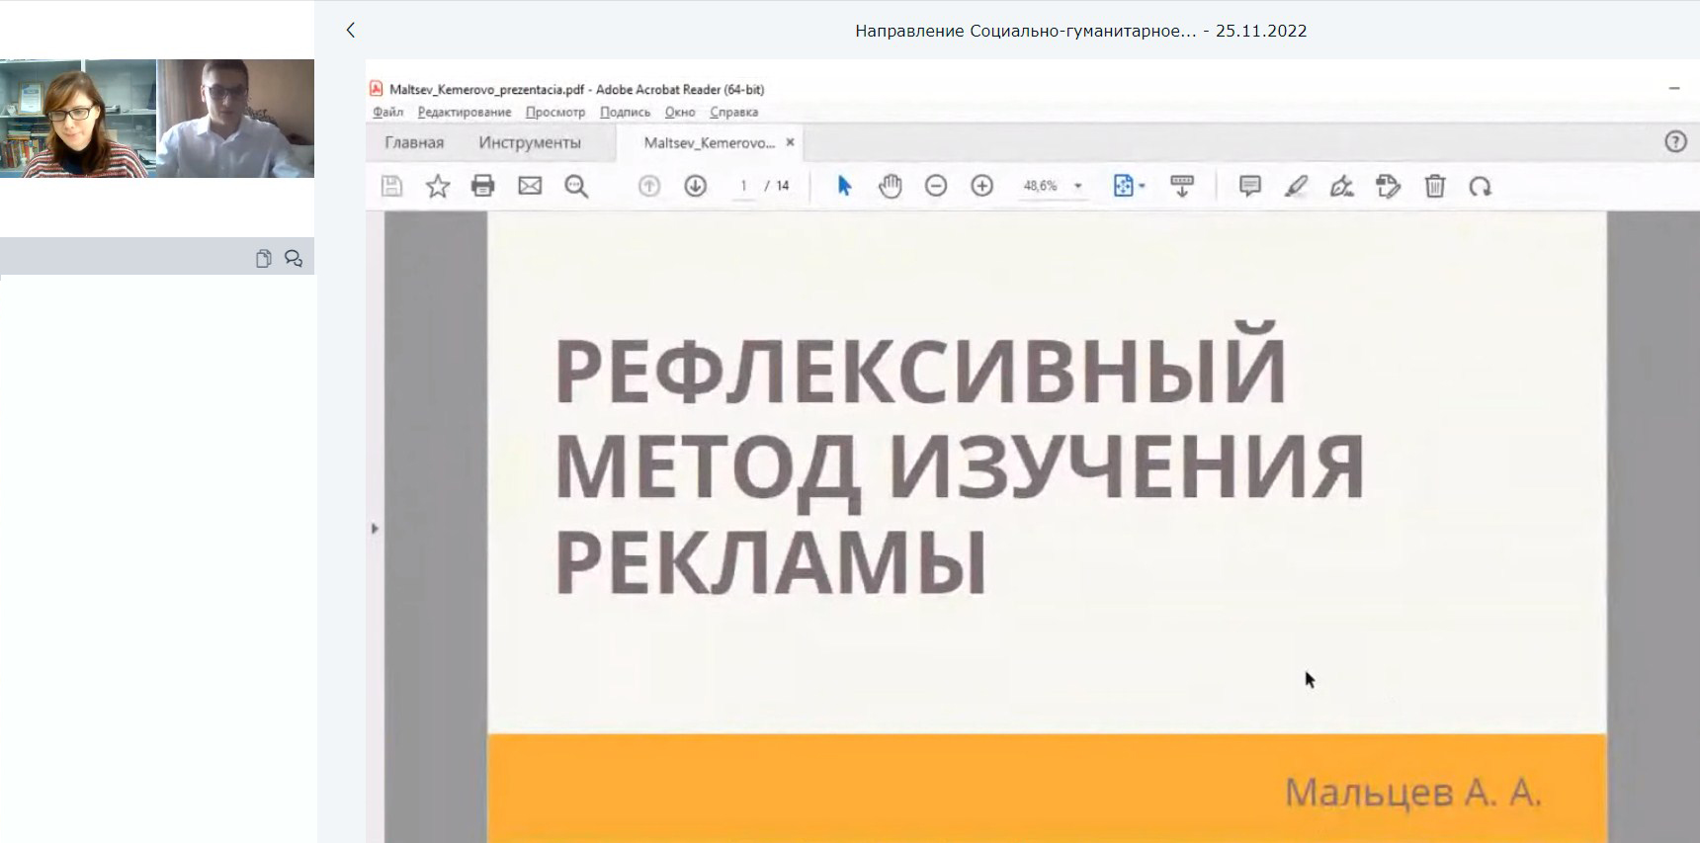This screenshot has height=843, width=1700.
Task: Open the find text magnifier tool
Action: 576,186
